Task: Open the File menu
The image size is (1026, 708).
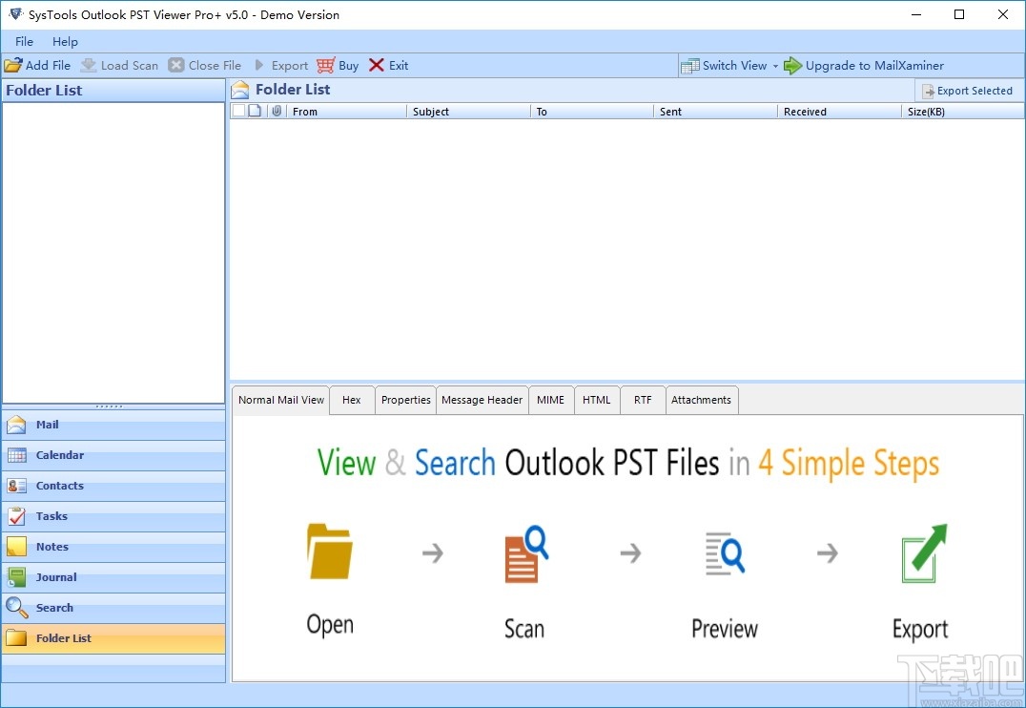Action: [23, 41]
